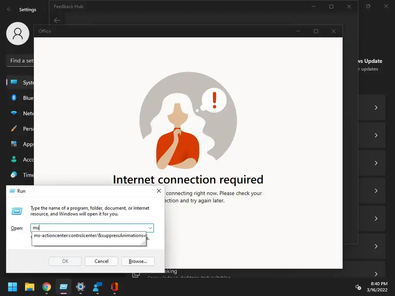
Task: Go back in Settings window
Action: [x=9, y=9]
